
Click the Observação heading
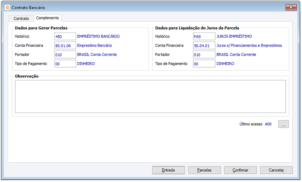click(x=26, y=76)
